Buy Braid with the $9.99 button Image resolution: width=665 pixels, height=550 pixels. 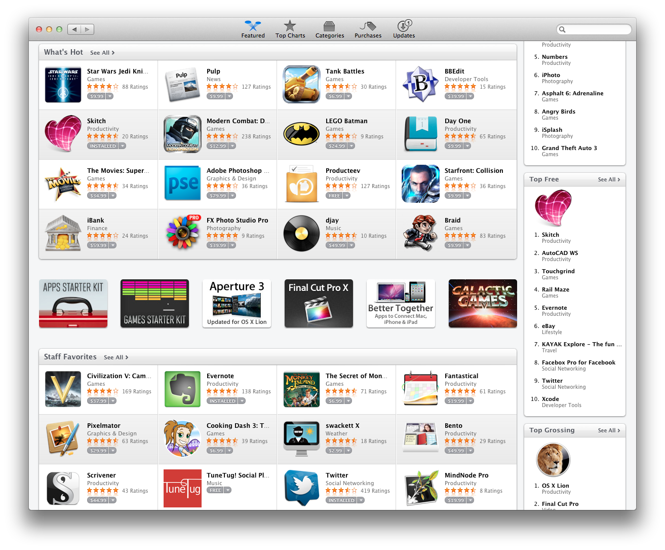[454, 245]
